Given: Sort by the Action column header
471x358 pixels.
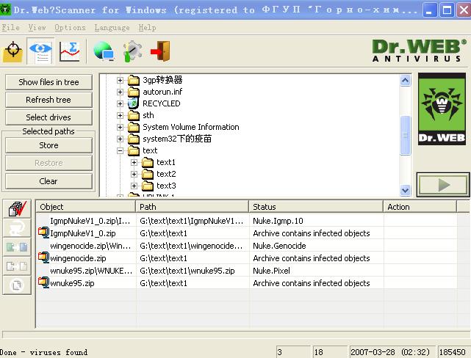Looking at the screenshot, I should tap(420, 207).
